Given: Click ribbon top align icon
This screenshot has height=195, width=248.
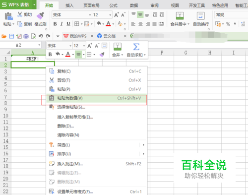Looking at the screenshot, I should [133, 14].
